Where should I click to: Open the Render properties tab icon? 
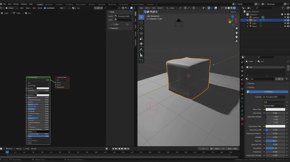(x=242, y=67)
